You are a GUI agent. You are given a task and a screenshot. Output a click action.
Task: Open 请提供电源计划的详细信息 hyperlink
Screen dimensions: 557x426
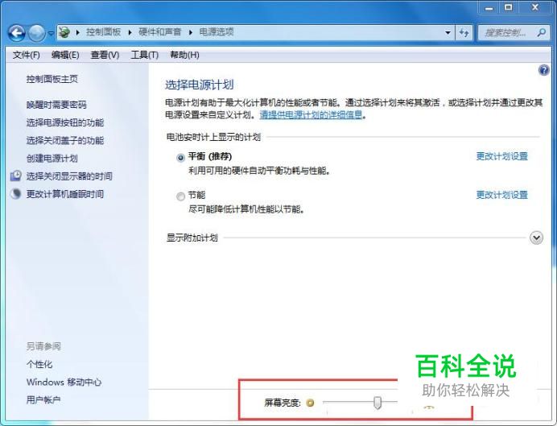click(311, 115)
